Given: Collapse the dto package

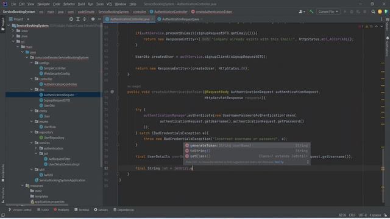Looking at the screenshot, I should pos(32,89).
